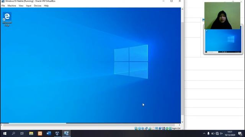245x137 pixels.
Task: Click the battery tray icon
Action: pos(213,134)
